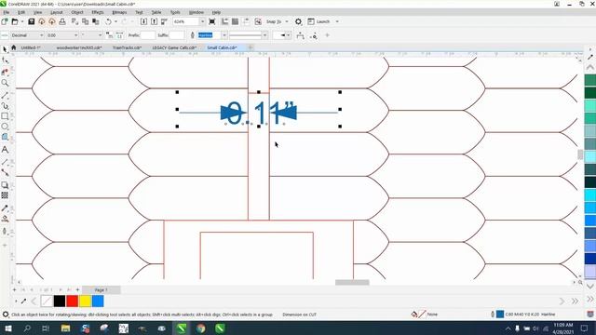Select the Rectangle tool
This screenshot has height=335, width=596.
click(x=5, y=116)
